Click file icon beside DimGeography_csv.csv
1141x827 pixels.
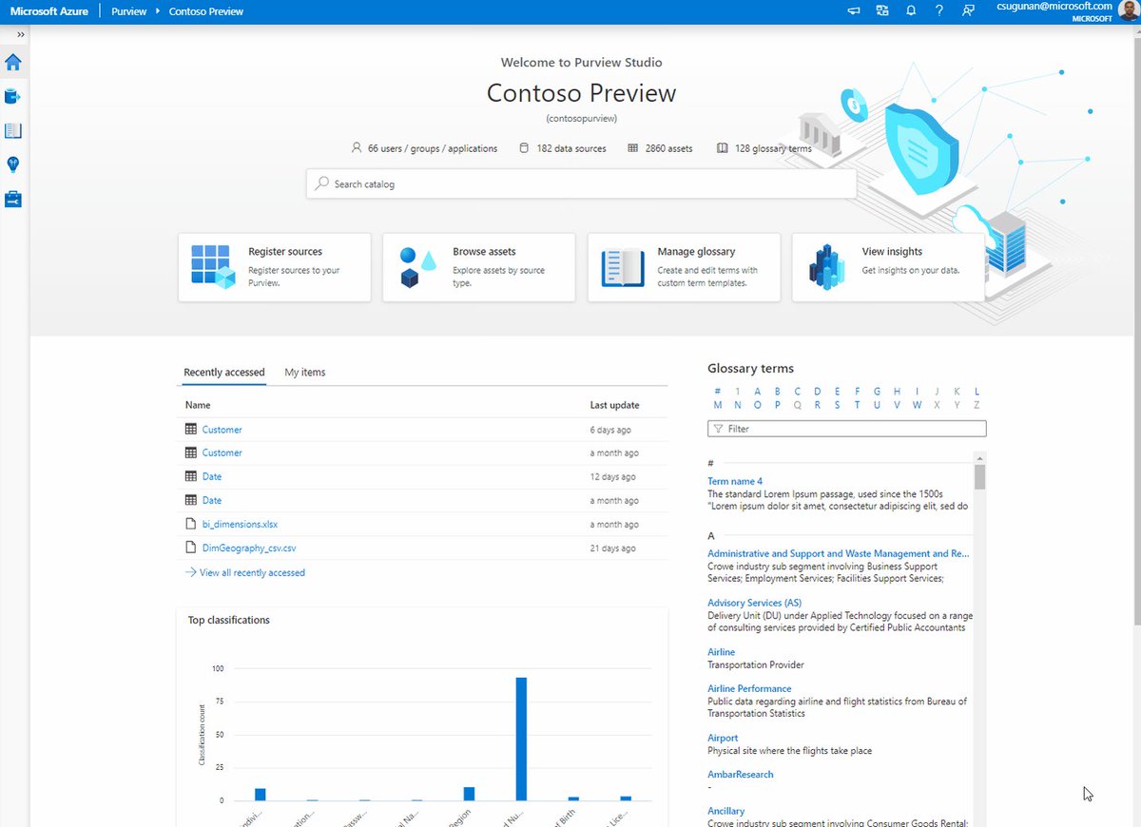pos(191,548)
